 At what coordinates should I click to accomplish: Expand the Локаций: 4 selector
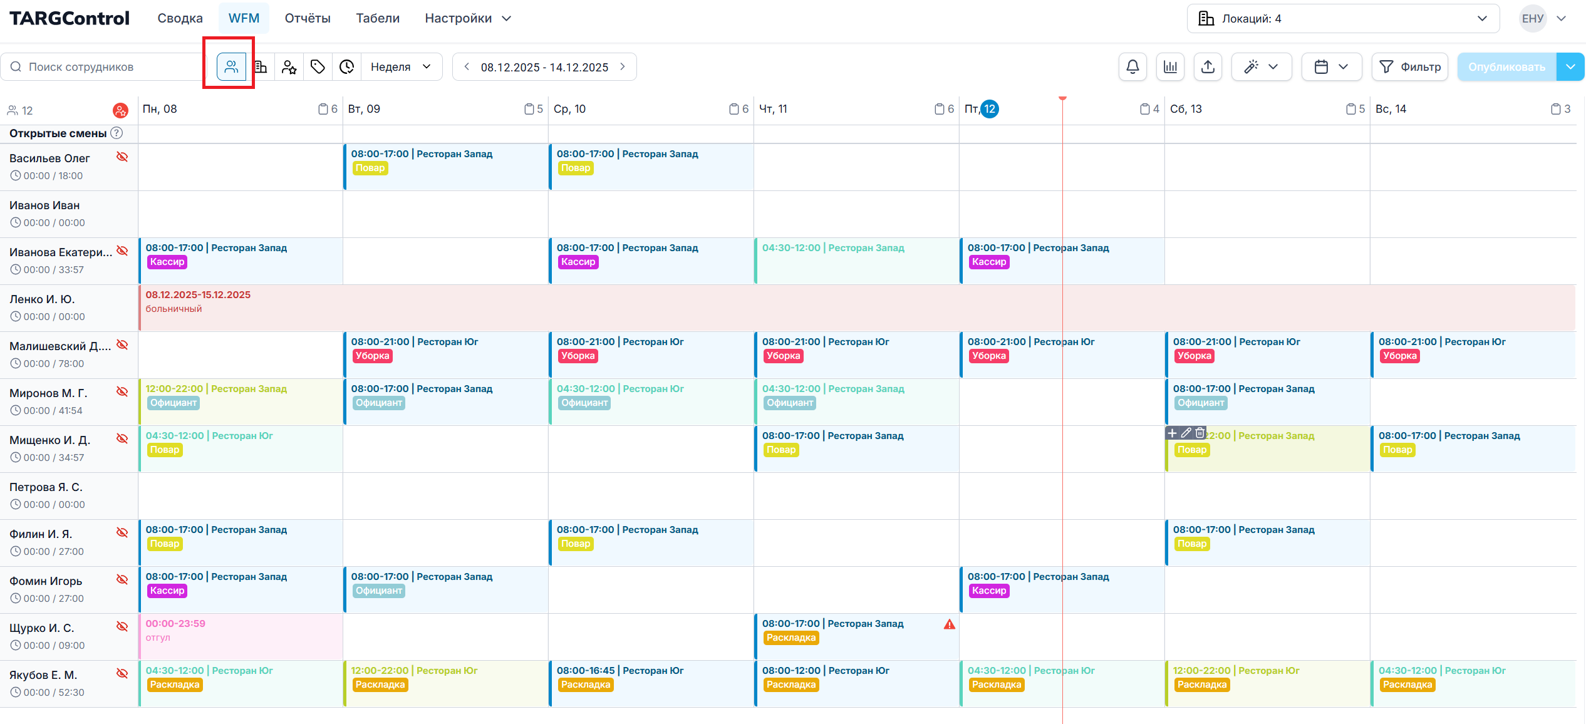click(x=1342, y=19)
